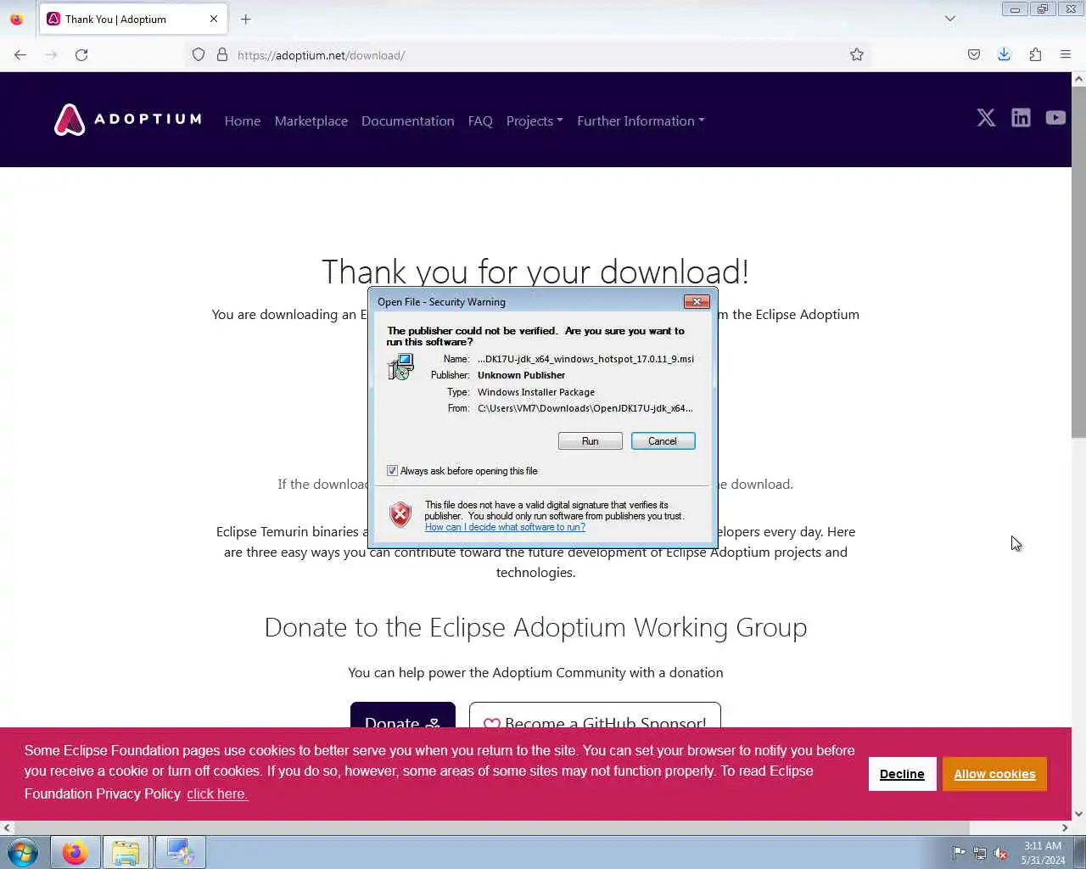This screenshot has height=869, width=1086.
Task: Click the site padlock icon
Action: (222, 55)
